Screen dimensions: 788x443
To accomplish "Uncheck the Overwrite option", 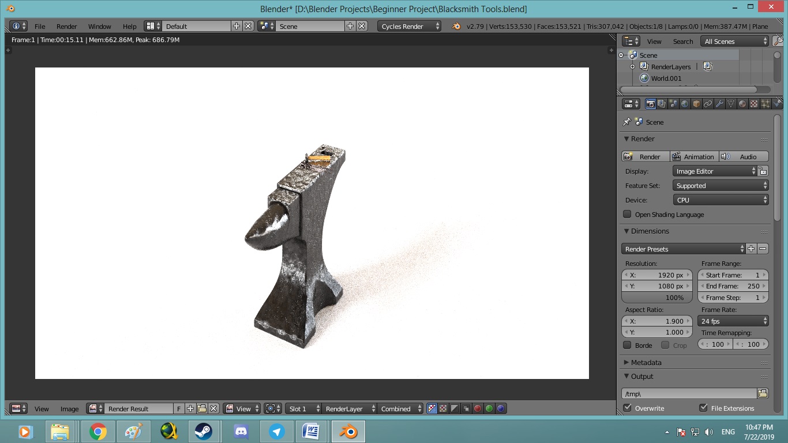I will click(x=627, y=408).
